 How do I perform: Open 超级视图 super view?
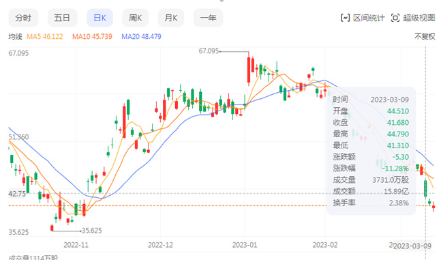(x=418, y=18)
